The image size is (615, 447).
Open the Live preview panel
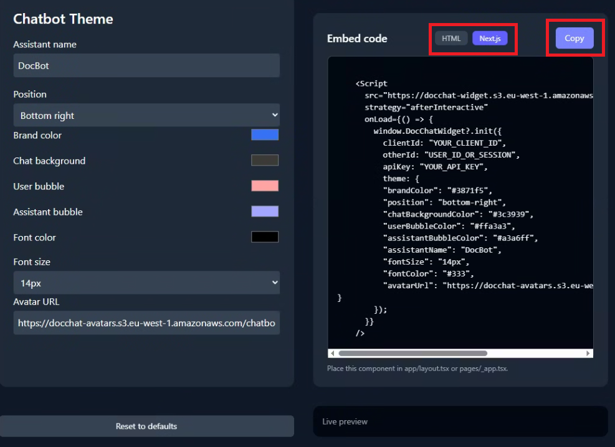pyautogui.click(x=460, y=421)
